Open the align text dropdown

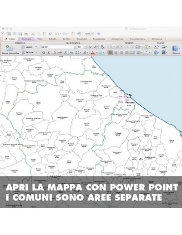point(147,52)
